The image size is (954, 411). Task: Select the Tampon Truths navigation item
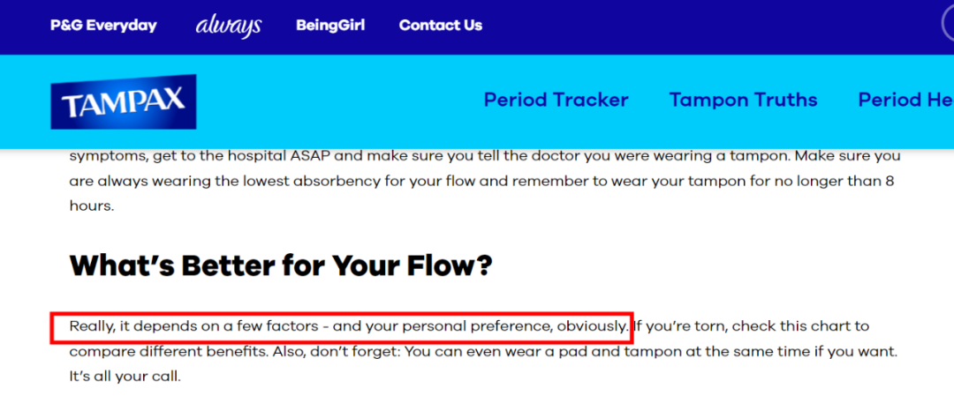point(744,100)
